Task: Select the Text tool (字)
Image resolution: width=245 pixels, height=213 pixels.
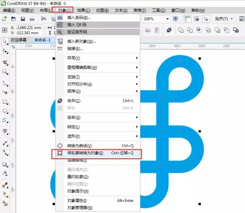Action: [x=5, y=131]
